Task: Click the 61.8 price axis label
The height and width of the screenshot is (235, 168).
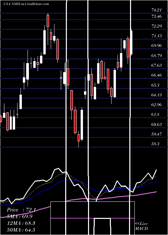Action: [155, 114]
